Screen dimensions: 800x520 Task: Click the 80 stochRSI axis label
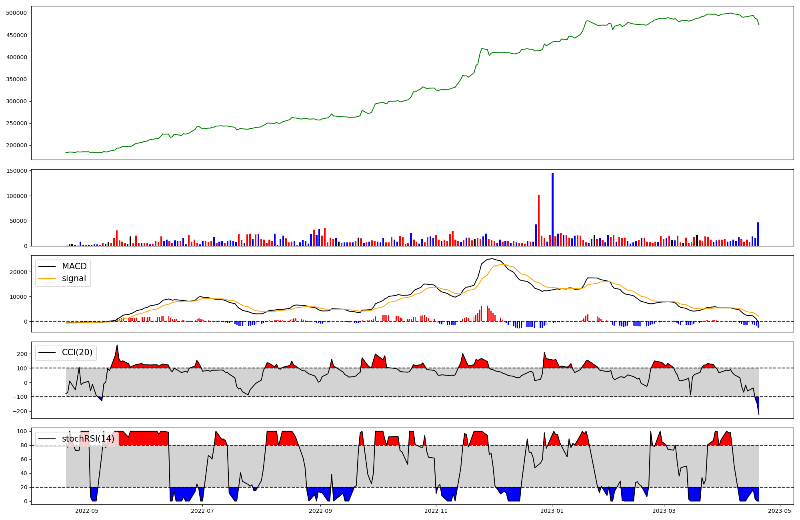[x=24, y=445]
